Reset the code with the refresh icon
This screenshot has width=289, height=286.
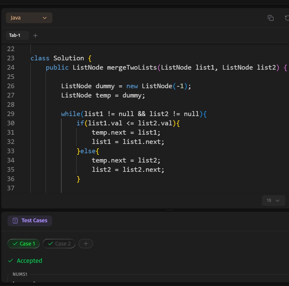[287, 18]
